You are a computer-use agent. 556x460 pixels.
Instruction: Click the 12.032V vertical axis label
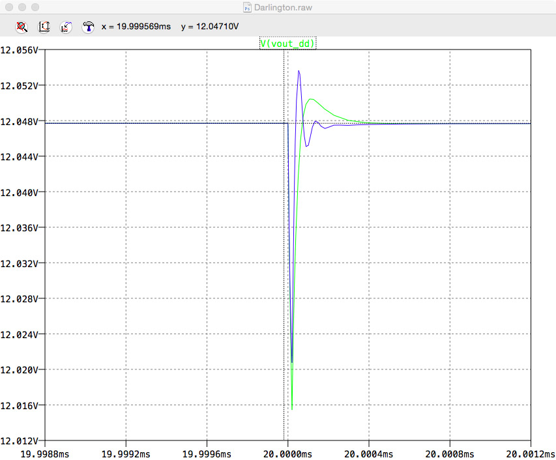(x=19, y=264)
